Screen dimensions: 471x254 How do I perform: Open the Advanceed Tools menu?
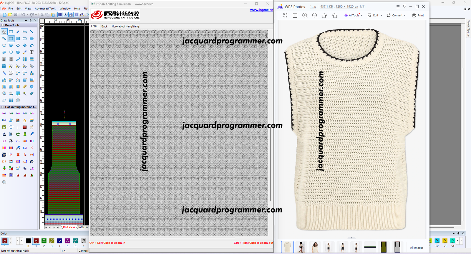[x=45, y=9]
